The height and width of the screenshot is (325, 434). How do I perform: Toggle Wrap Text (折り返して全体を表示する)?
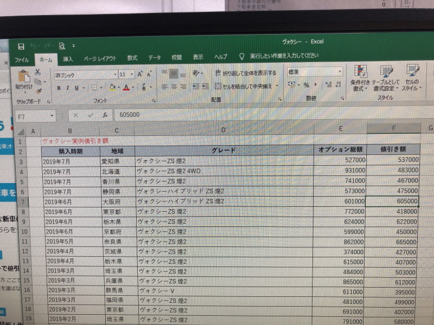(246, 73)
